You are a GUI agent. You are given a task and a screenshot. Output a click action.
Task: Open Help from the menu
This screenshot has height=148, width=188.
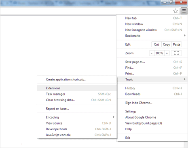(152, 129)
